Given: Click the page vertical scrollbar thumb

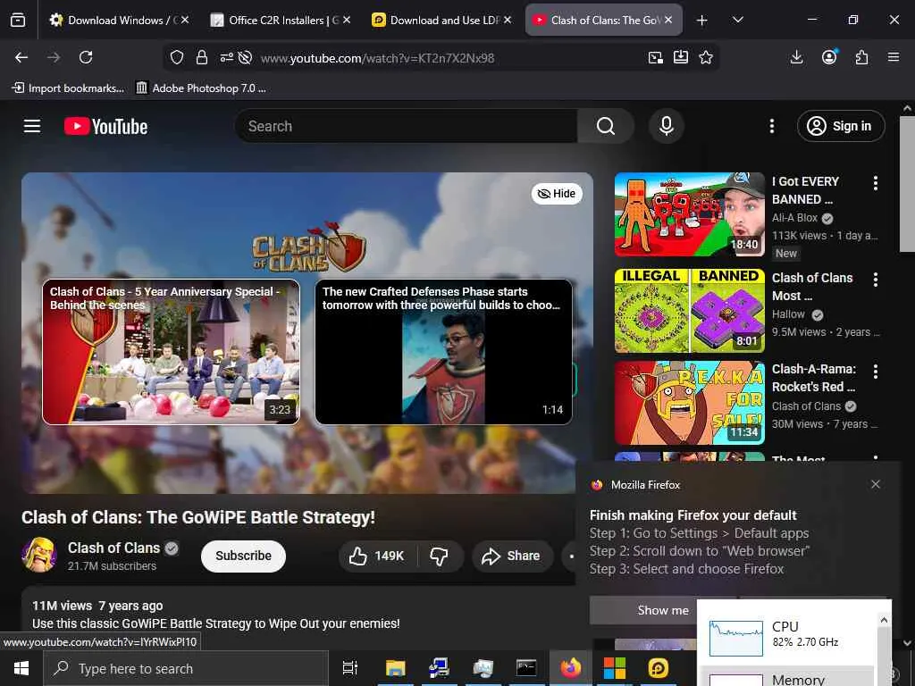Looking at the screenshot, I should pyautogui.click(x=907, y=184).
